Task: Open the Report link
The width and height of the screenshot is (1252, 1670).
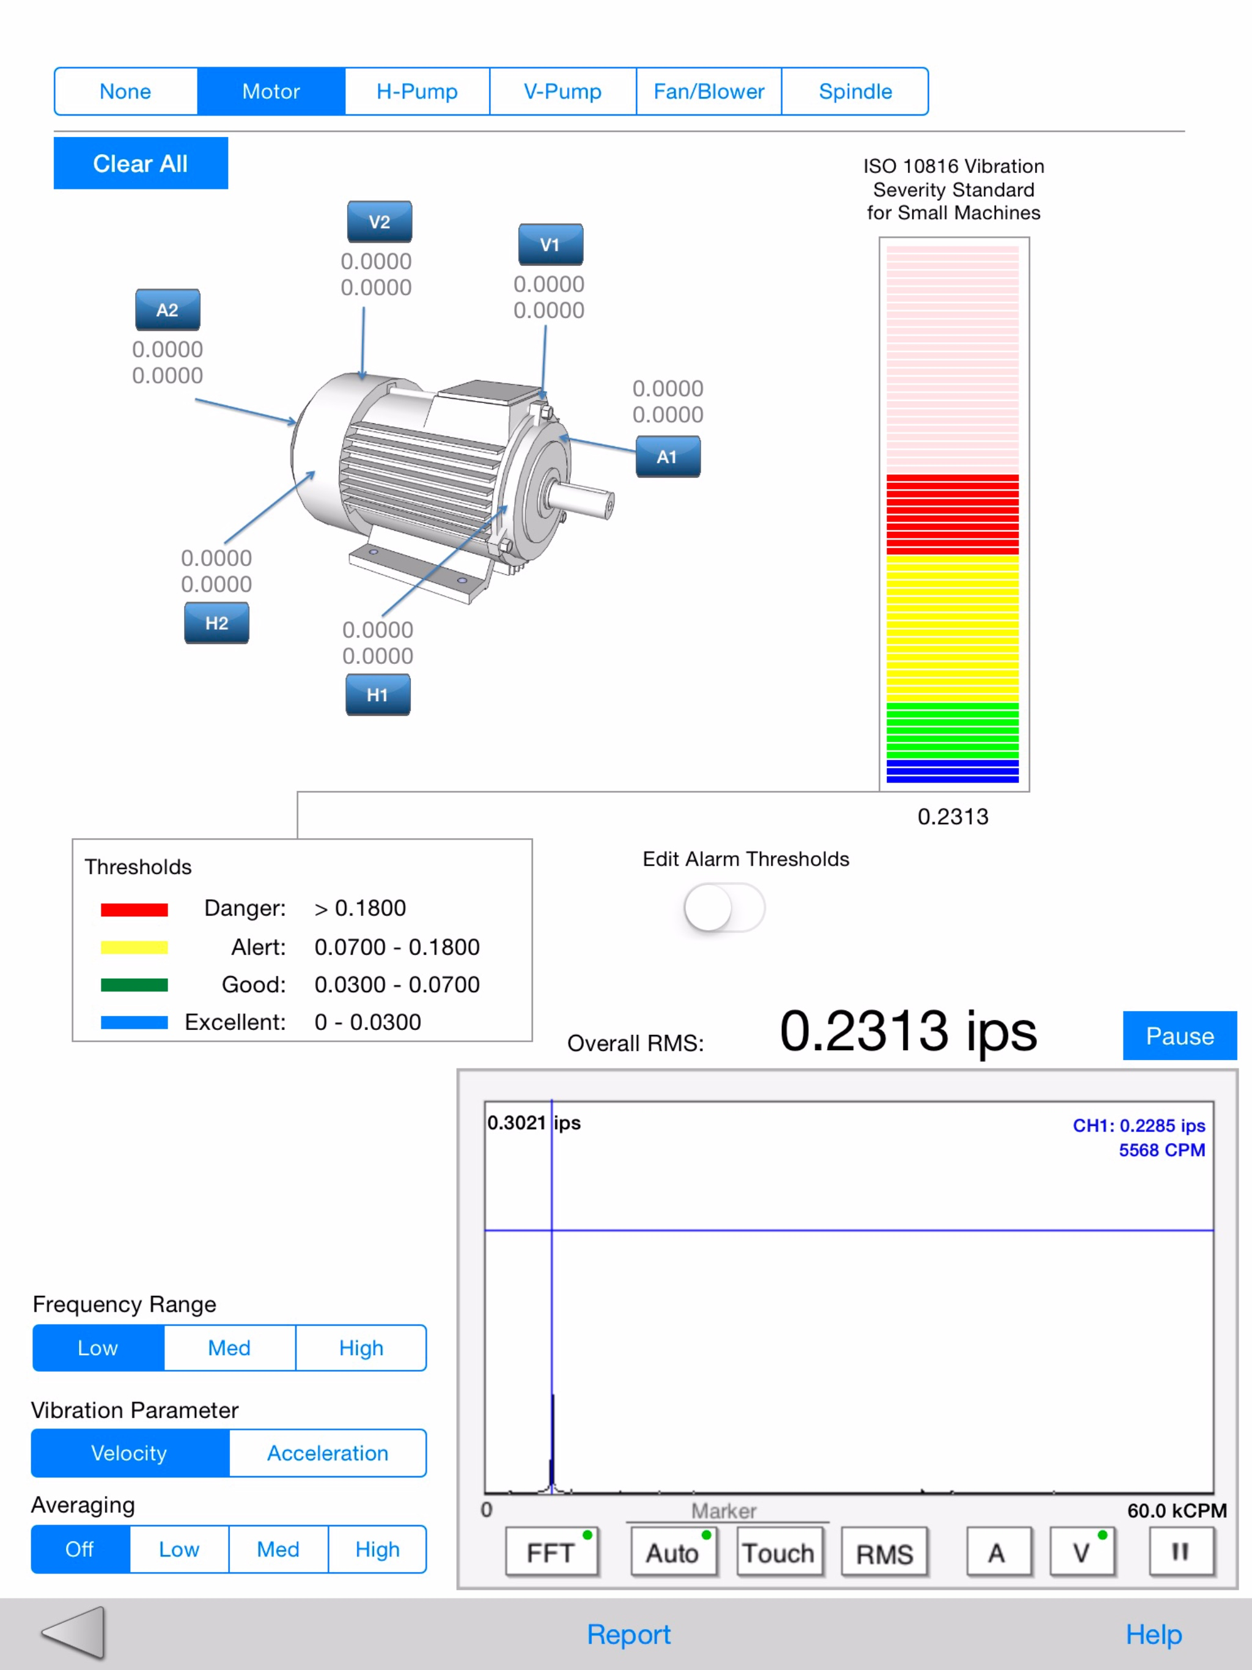Action: click(628, 1634)
